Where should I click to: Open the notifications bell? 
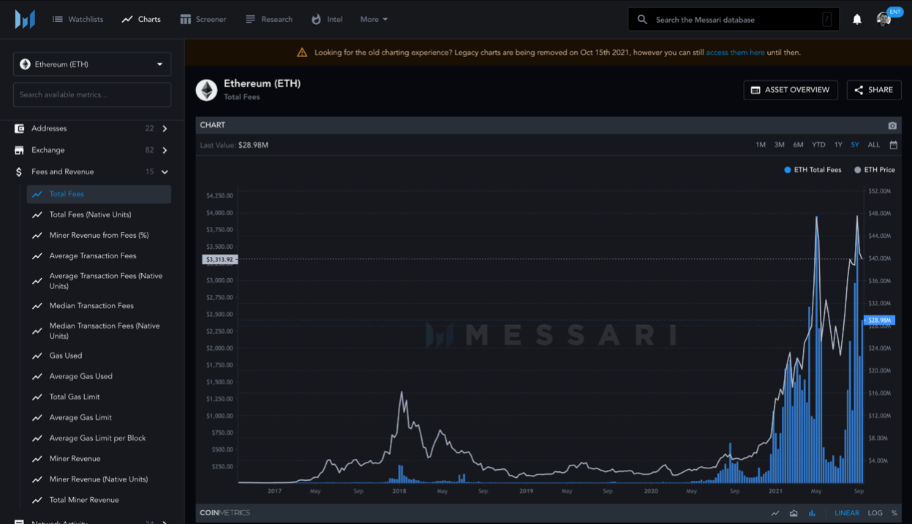[857, 20]
